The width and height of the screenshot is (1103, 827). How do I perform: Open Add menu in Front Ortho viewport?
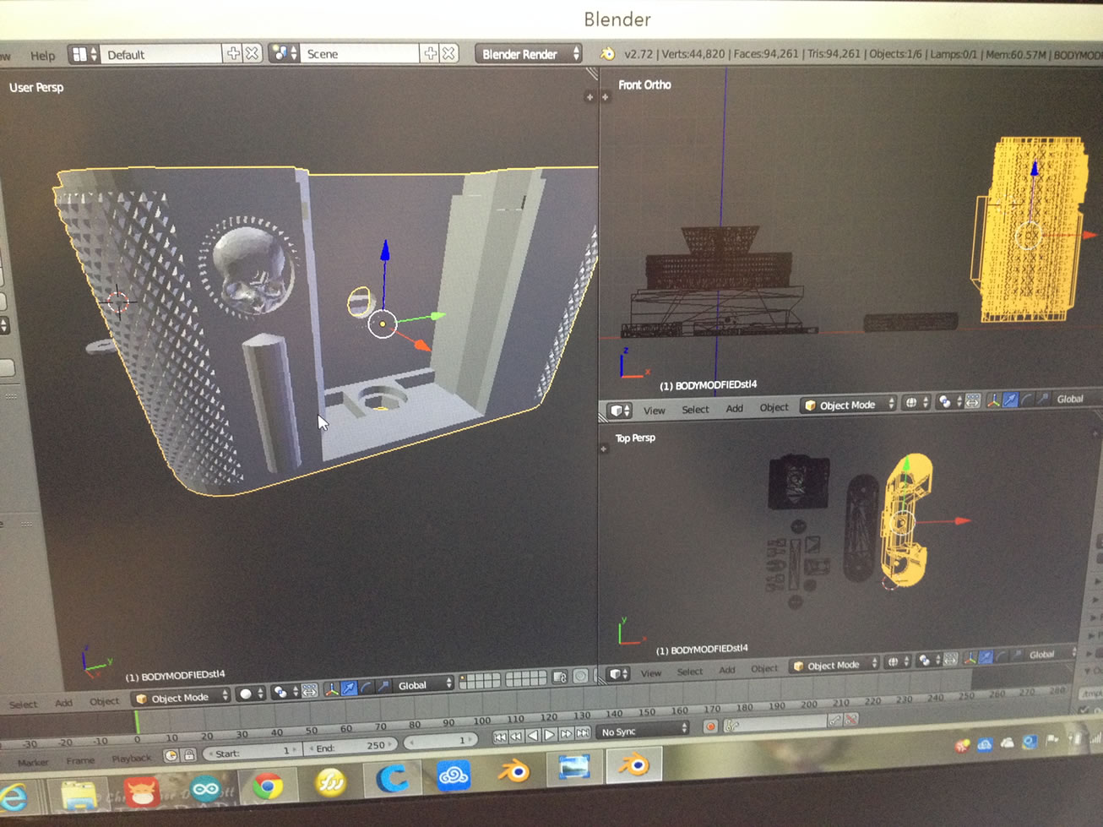(x=735, y=409)
